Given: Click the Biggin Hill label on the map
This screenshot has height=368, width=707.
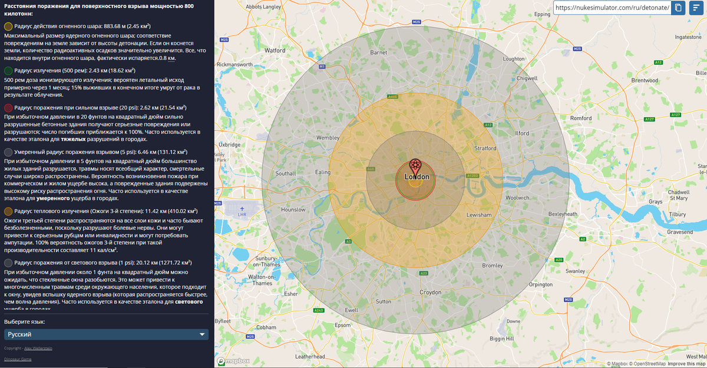Looking at the screenshot, I should pos(502,339).
